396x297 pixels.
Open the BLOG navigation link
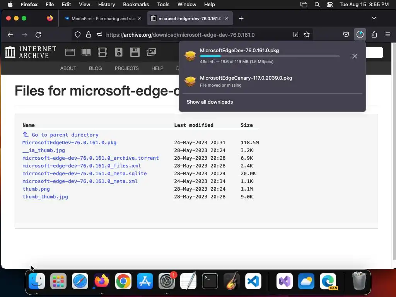tap(95, 68)
